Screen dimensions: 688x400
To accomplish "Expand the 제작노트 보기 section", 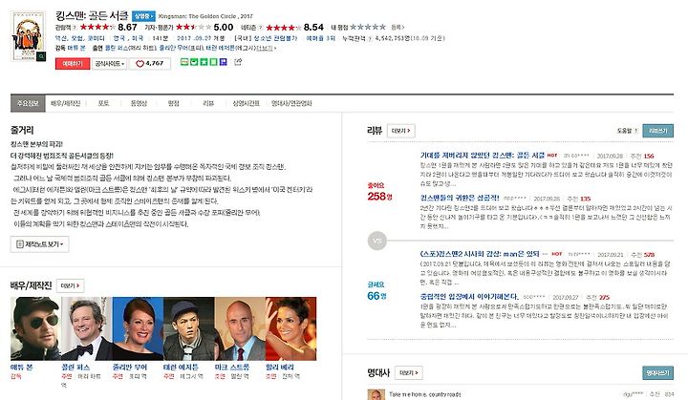I will pos(39,244).
